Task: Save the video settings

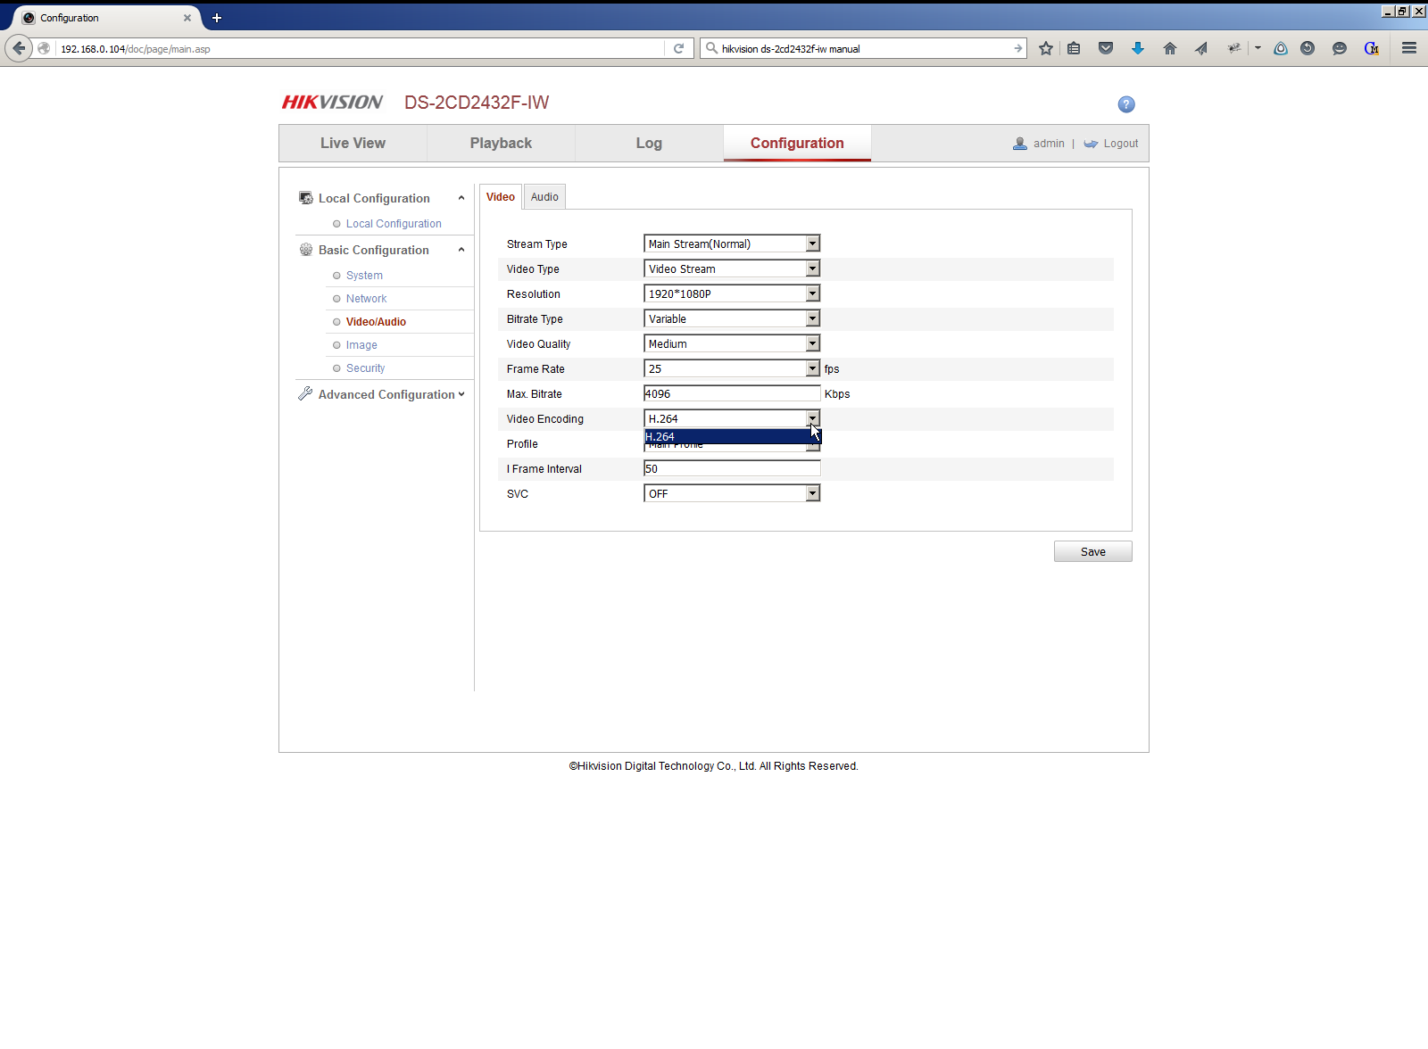Action: pos(1093,552)
